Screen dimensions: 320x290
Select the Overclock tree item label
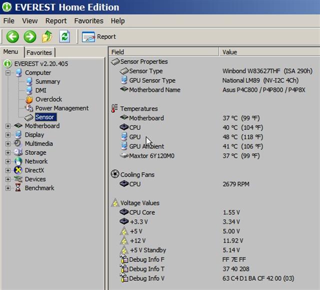49,99
